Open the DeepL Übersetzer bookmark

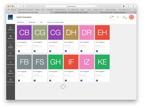point(61,10)
